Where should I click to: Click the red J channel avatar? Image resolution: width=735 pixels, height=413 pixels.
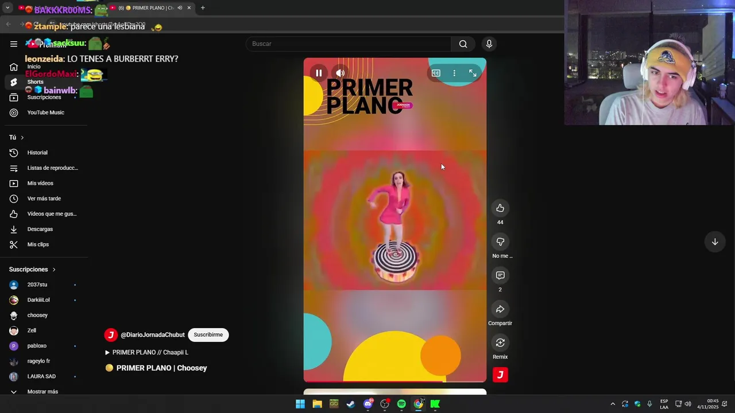111,334
